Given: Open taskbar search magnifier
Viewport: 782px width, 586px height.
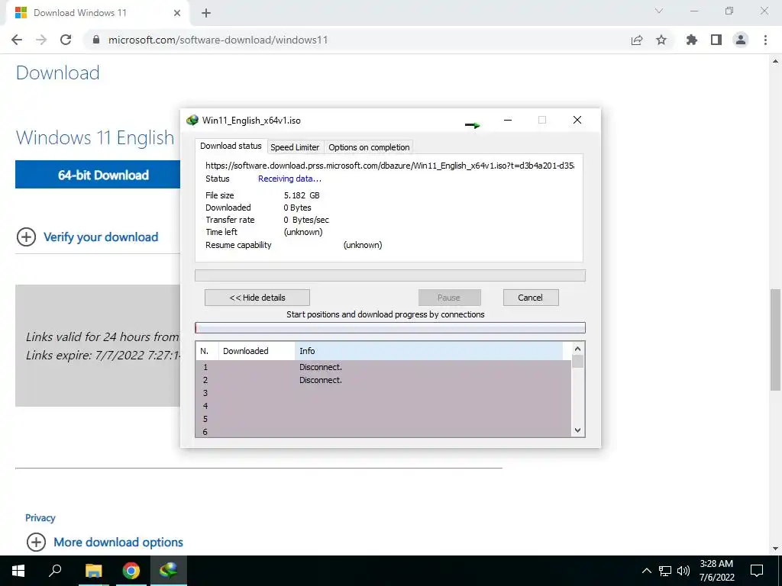Looking at the screenshot, I should (55, 571).
